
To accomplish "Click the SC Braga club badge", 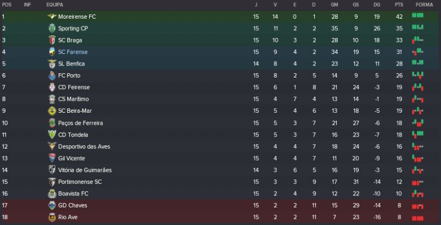I will (x=52, y=40).
